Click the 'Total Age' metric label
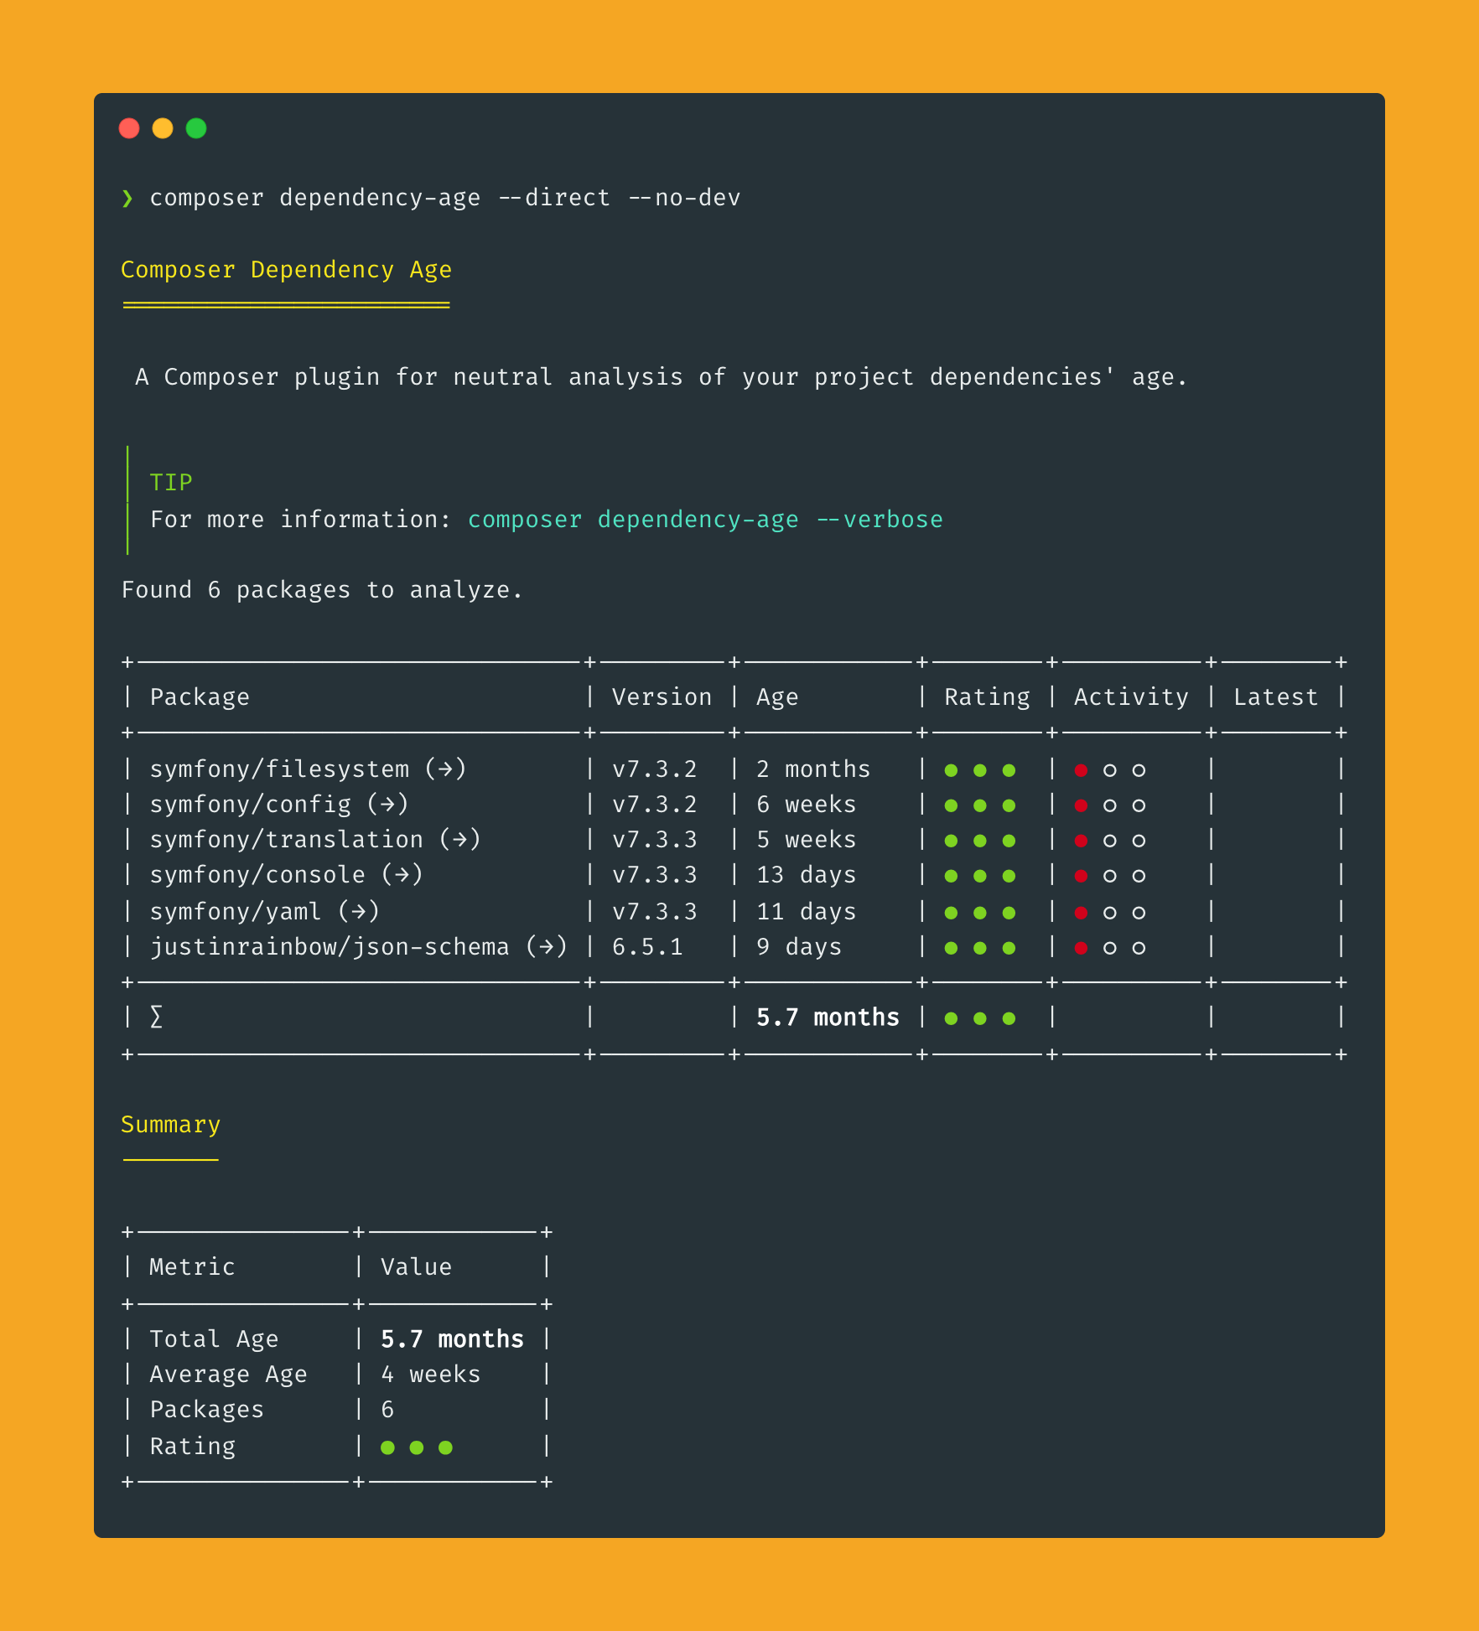 click(x=214, y=1338)
